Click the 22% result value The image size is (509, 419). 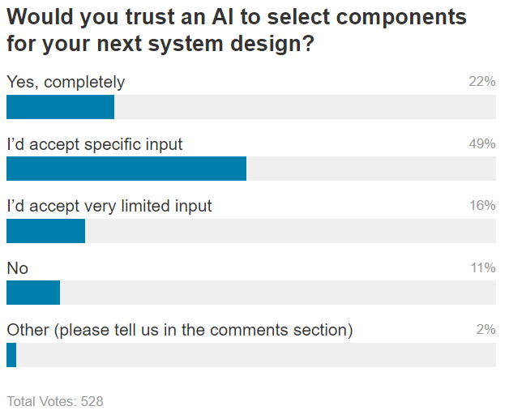tap(481, 82)
